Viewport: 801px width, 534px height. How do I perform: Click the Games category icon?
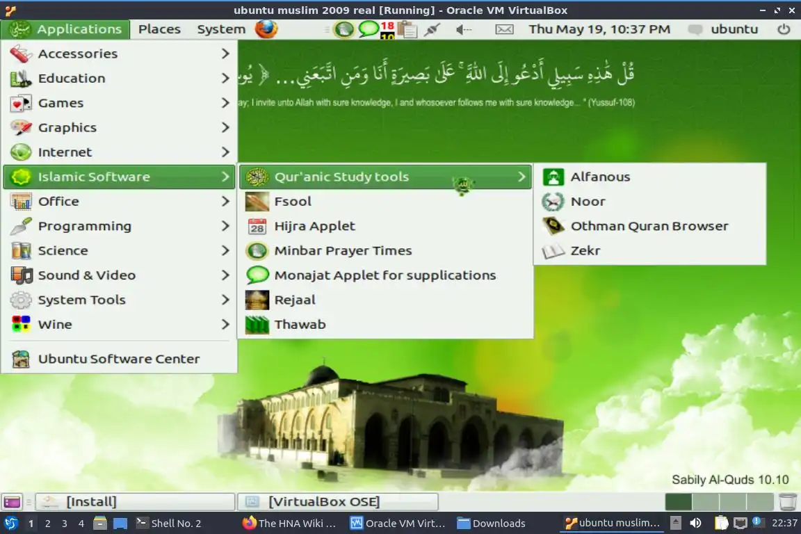click(21, 103)
